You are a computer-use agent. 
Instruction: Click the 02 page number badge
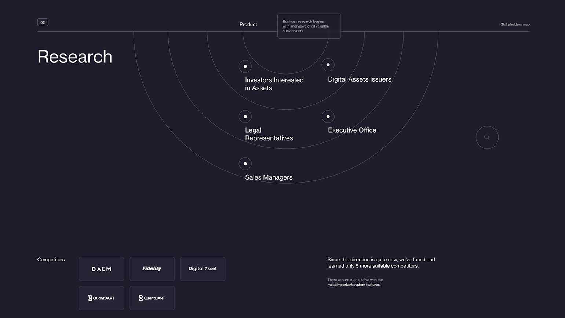(43, 22)
